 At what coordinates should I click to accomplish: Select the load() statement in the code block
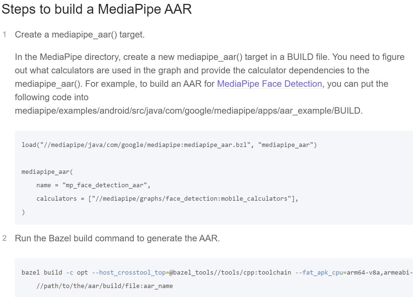pos(169,145)
